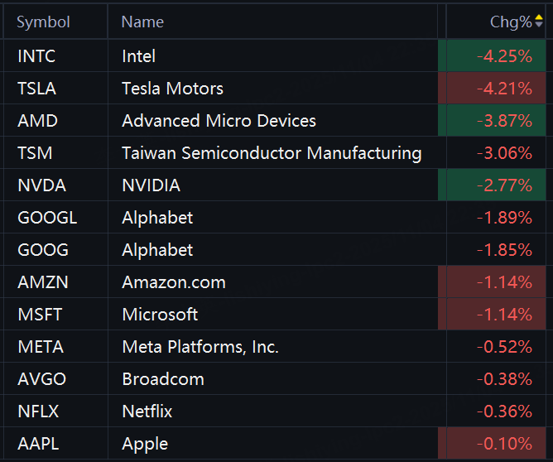Viewport: 553px width, 462px height.
Task: Select the GOOGL symbol
Action: pyautogui.click(x=46, y=218)
